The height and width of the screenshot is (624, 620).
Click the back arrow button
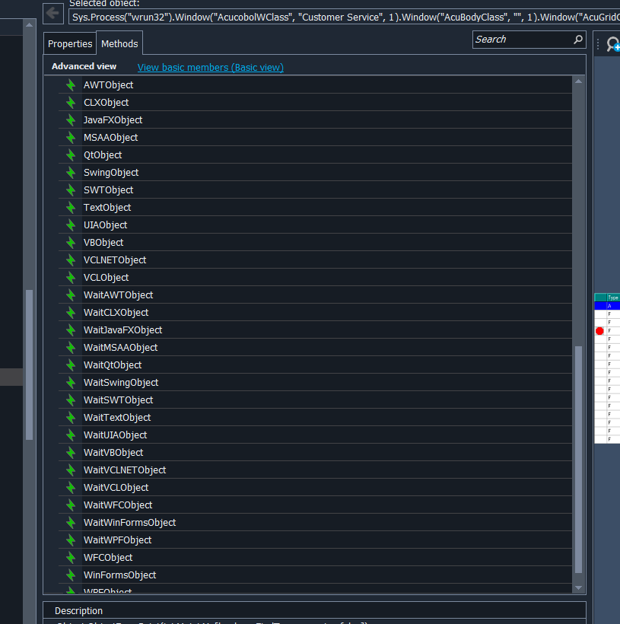point(53,13)
